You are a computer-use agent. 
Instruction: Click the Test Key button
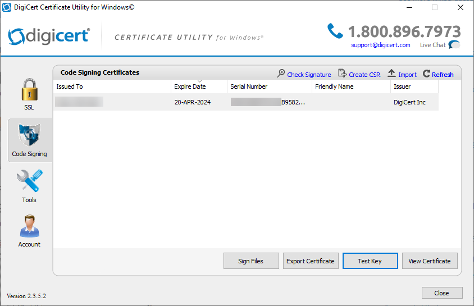[x=370, y=261]
